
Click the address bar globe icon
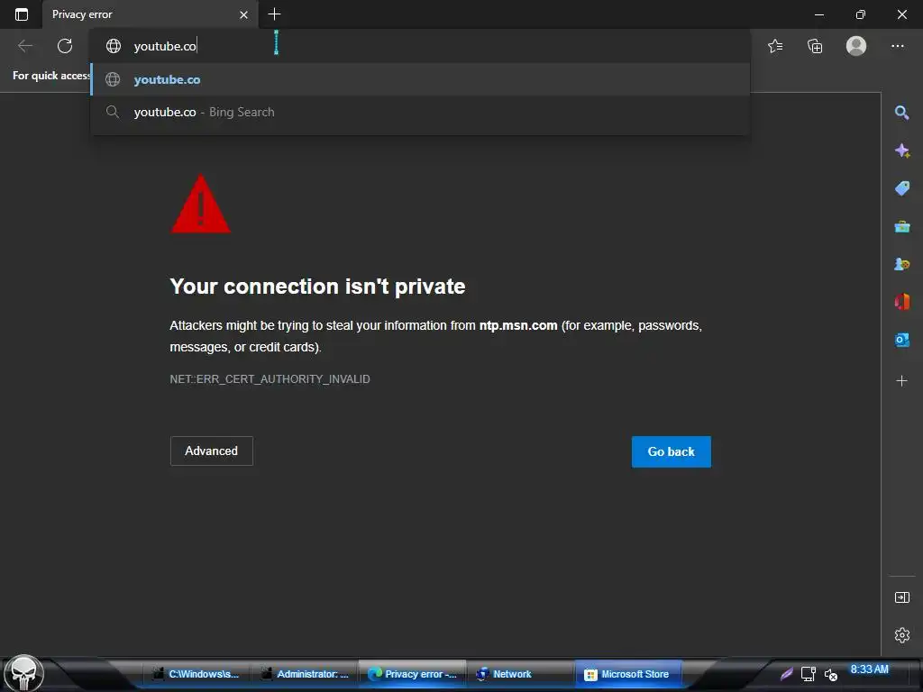[113, 46]
